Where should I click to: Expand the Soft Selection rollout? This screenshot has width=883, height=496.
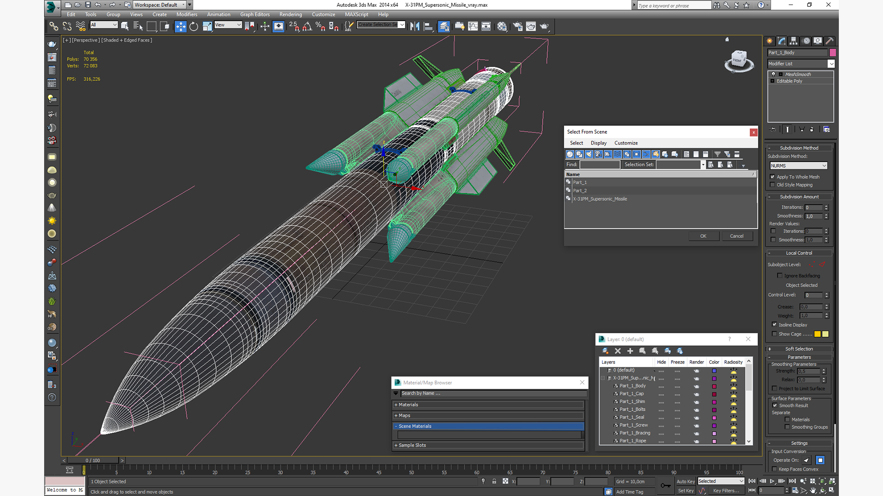pos(799,349)
